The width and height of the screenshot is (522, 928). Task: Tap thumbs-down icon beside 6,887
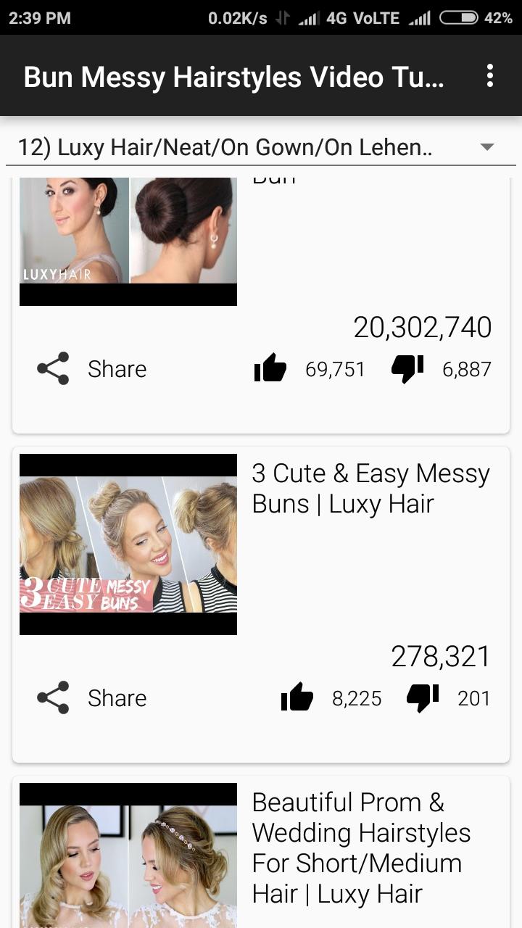[x=407, y=368]
